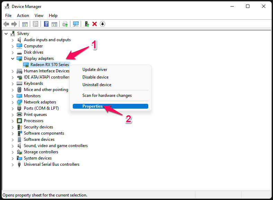
Task: Select the Print queues label
Action: (x=35, y=115)
